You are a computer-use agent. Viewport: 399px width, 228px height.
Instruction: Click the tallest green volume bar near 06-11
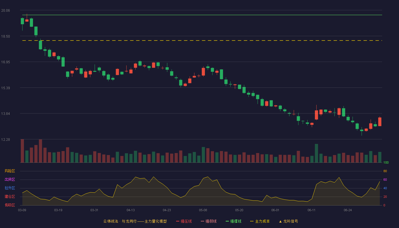(316, 153)
